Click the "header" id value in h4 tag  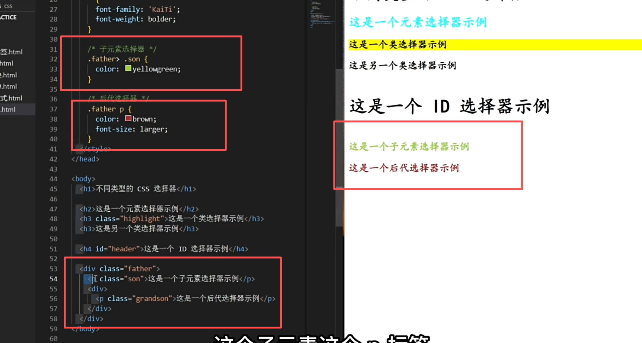(x=124, y=249)
